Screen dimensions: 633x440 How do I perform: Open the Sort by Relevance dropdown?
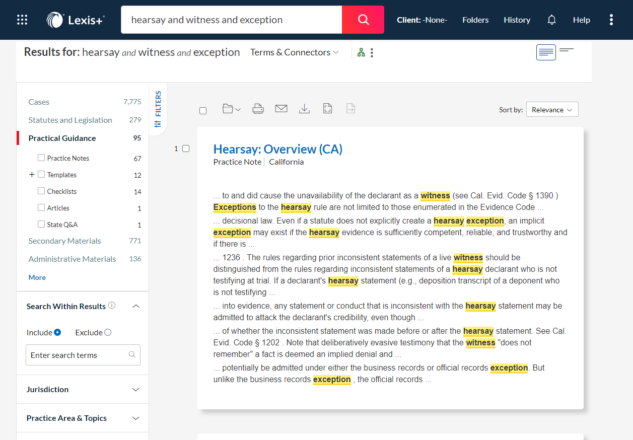pos(552,109)
